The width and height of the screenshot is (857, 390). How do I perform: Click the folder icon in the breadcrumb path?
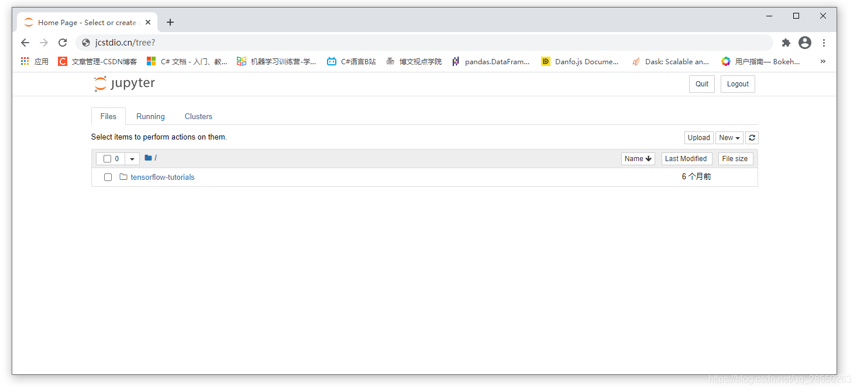point(148,158)
